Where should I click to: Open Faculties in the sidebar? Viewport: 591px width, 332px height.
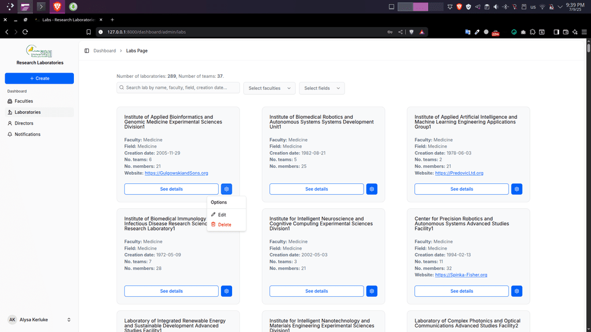click(24, 101)
